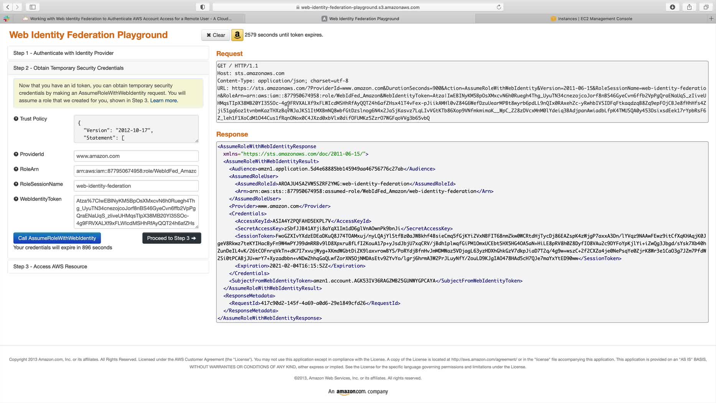Click the Request heading
Viewport: 716px width, 403px height.
[x=229, y=54]
